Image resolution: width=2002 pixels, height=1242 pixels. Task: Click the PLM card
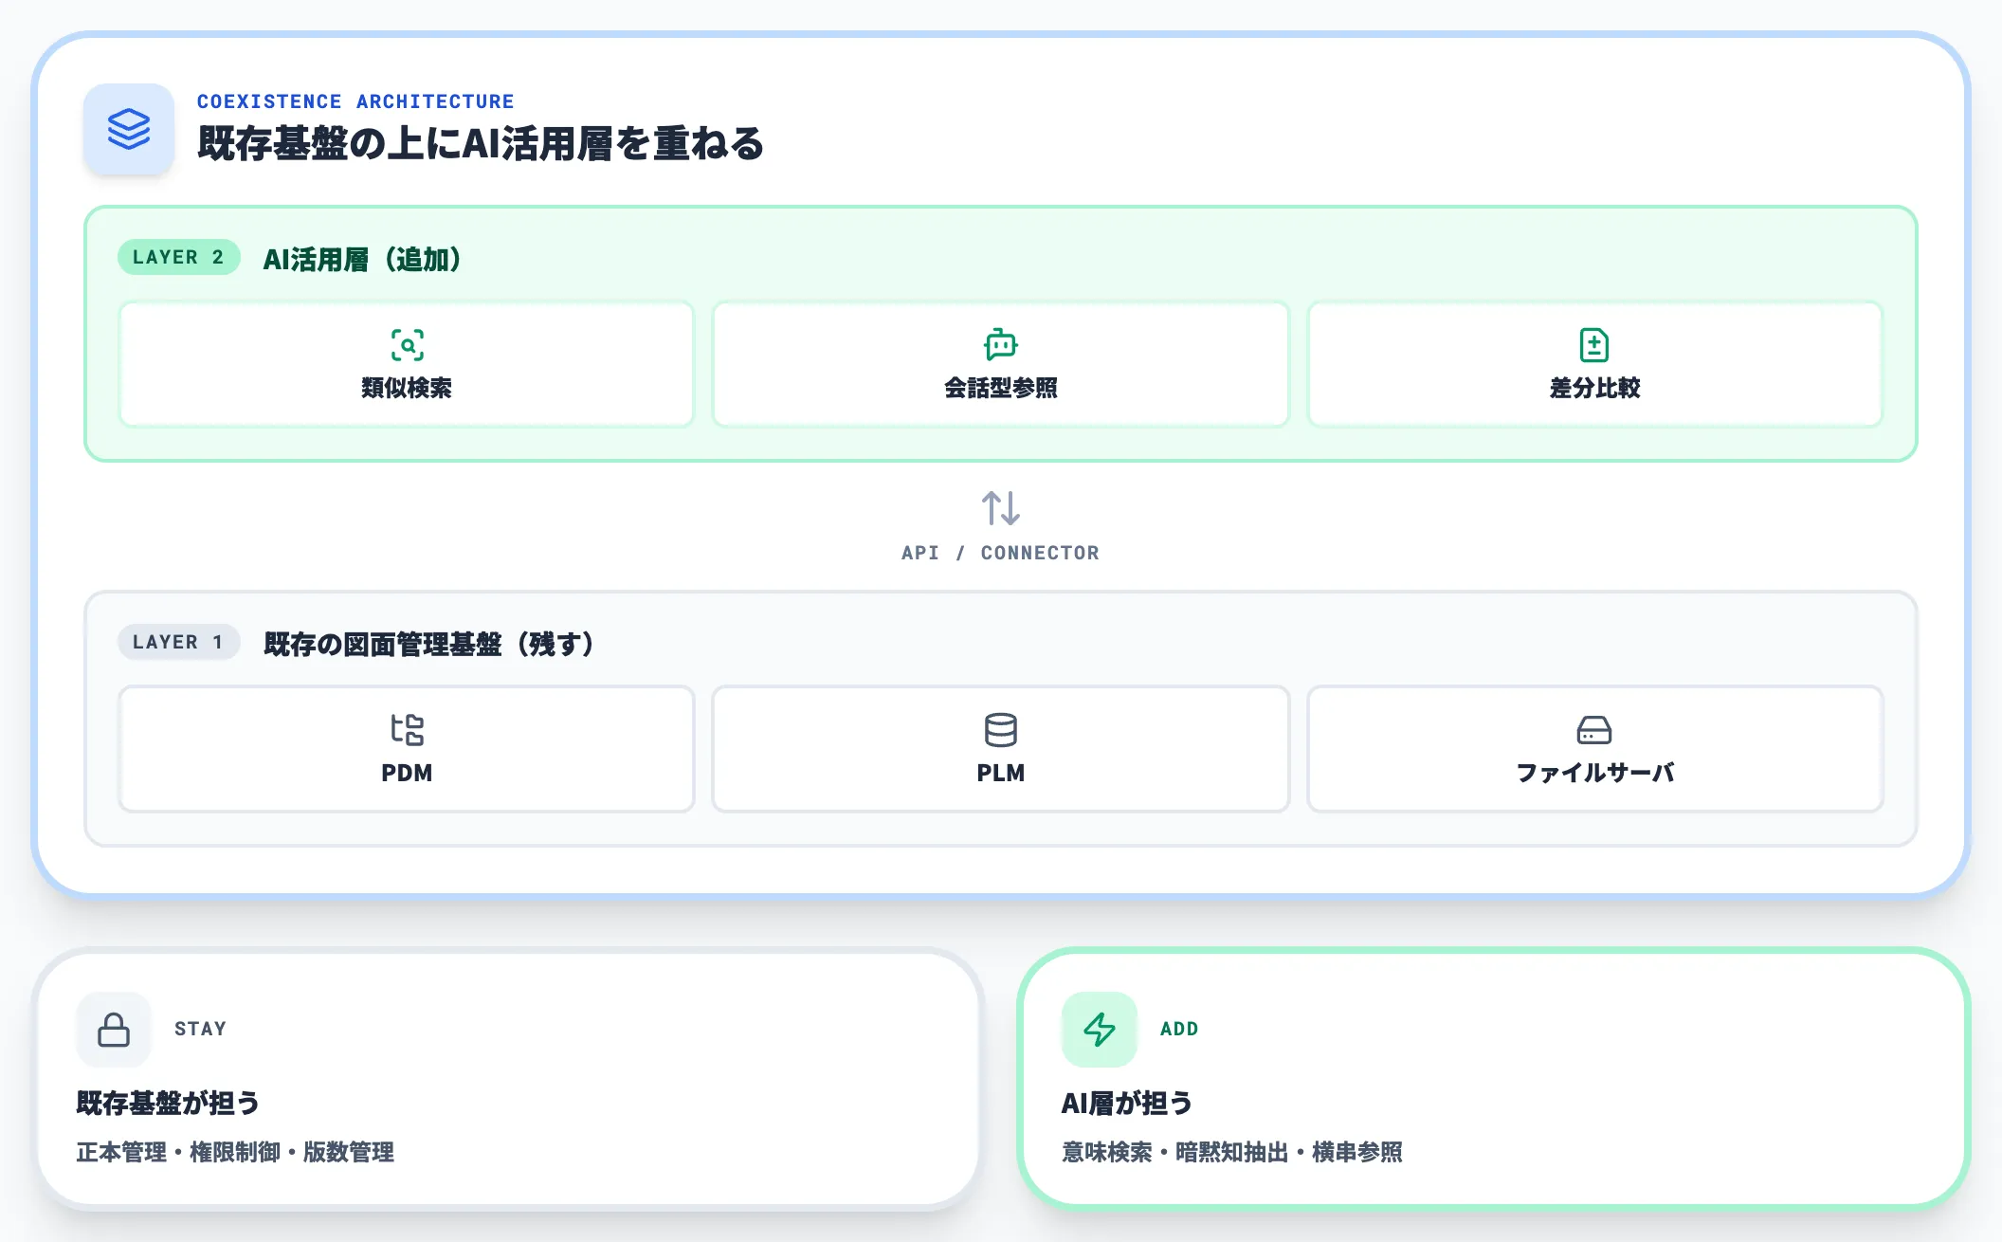pos(1001,749)
